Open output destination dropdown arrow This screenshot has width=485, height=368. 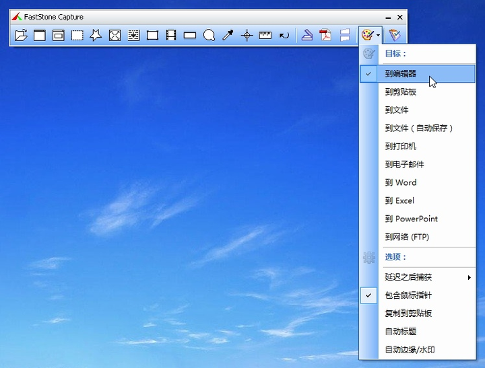(379, 35)
